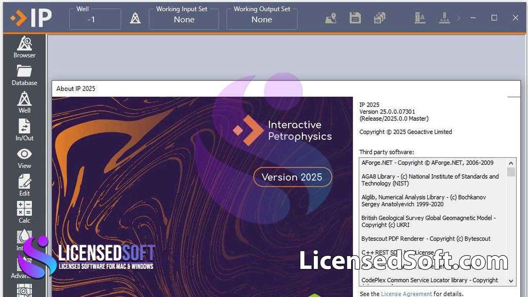Open the License Agreement link
Image resolution: width=528 pixels, height=297 pixels.
[x=406, y=294]
